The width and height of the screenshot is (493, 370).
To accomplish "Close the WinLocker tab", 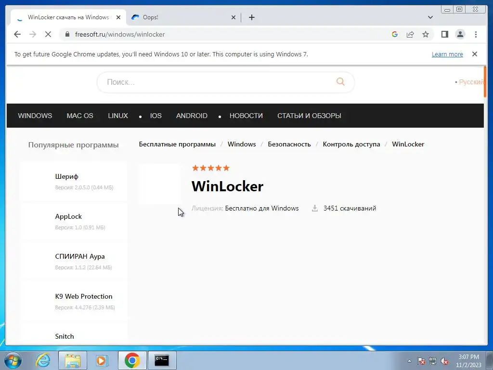I will pos(118,17).
